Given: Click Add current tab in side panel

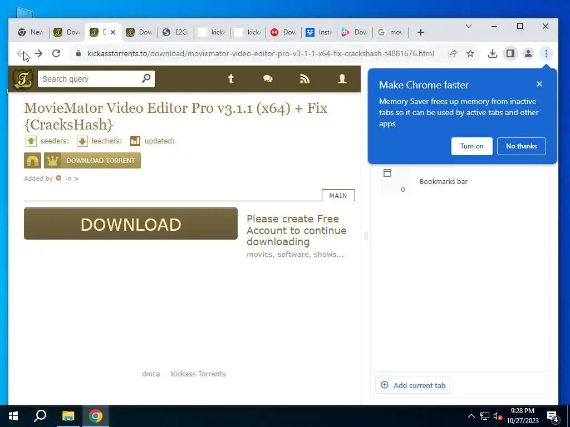Looking at the screenshot, I should 412,385.
